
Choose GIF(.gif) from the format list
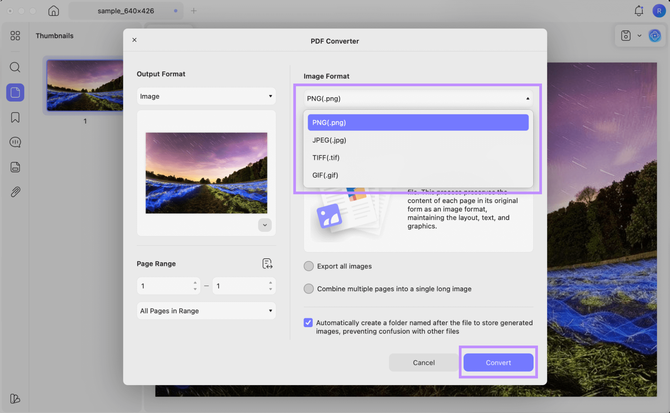point(418,175)
